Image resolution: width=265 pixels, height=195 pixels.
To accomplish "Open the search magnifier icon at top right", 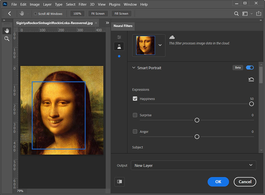I will 236,14.
